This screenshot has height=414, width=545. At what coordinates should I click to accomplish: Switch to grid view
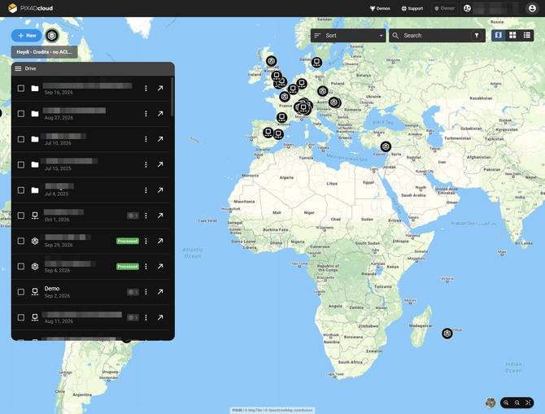coord(512,35)
